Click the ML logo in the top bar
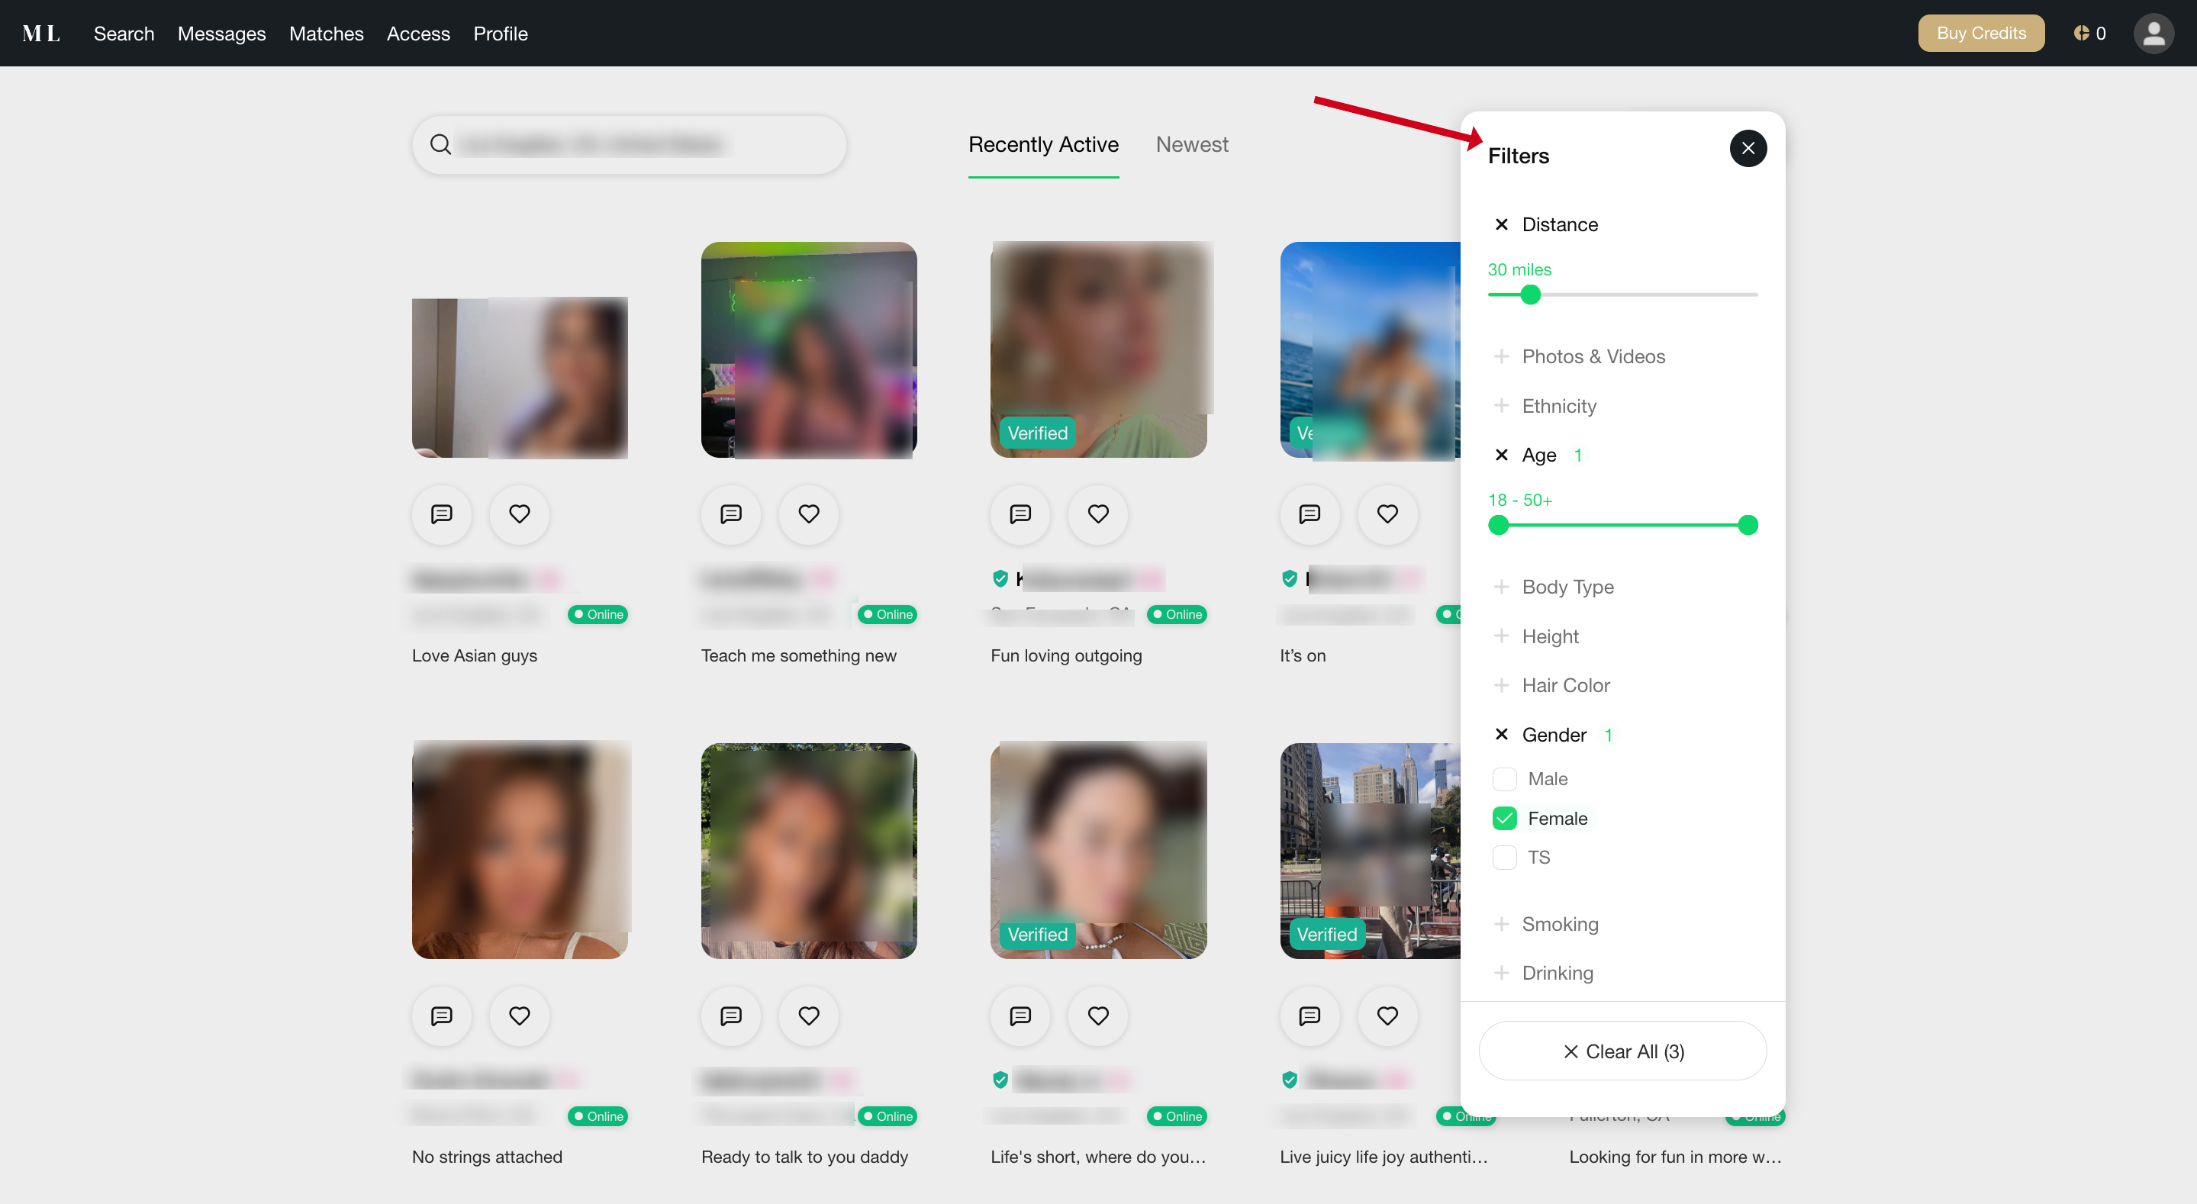 coord(40,34)
